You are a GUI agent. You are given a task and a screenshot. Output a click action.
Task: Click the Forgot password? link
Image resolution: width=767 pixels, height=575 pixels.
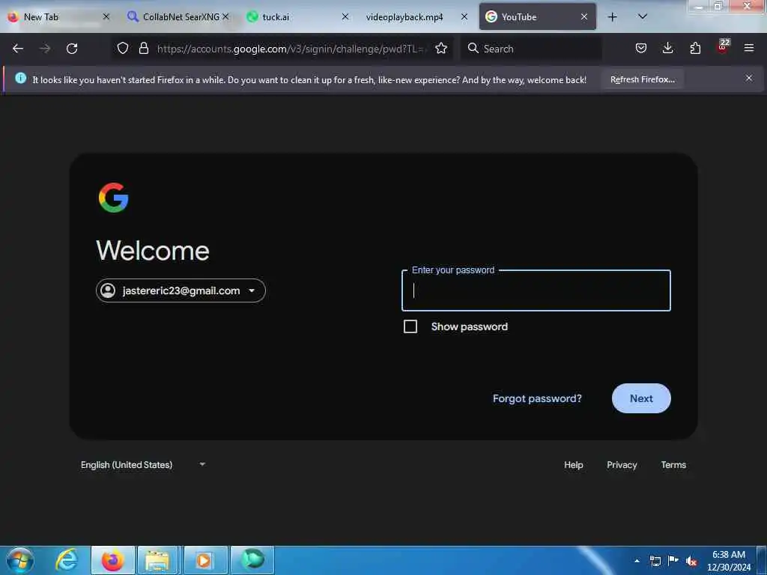pos(537,398)
